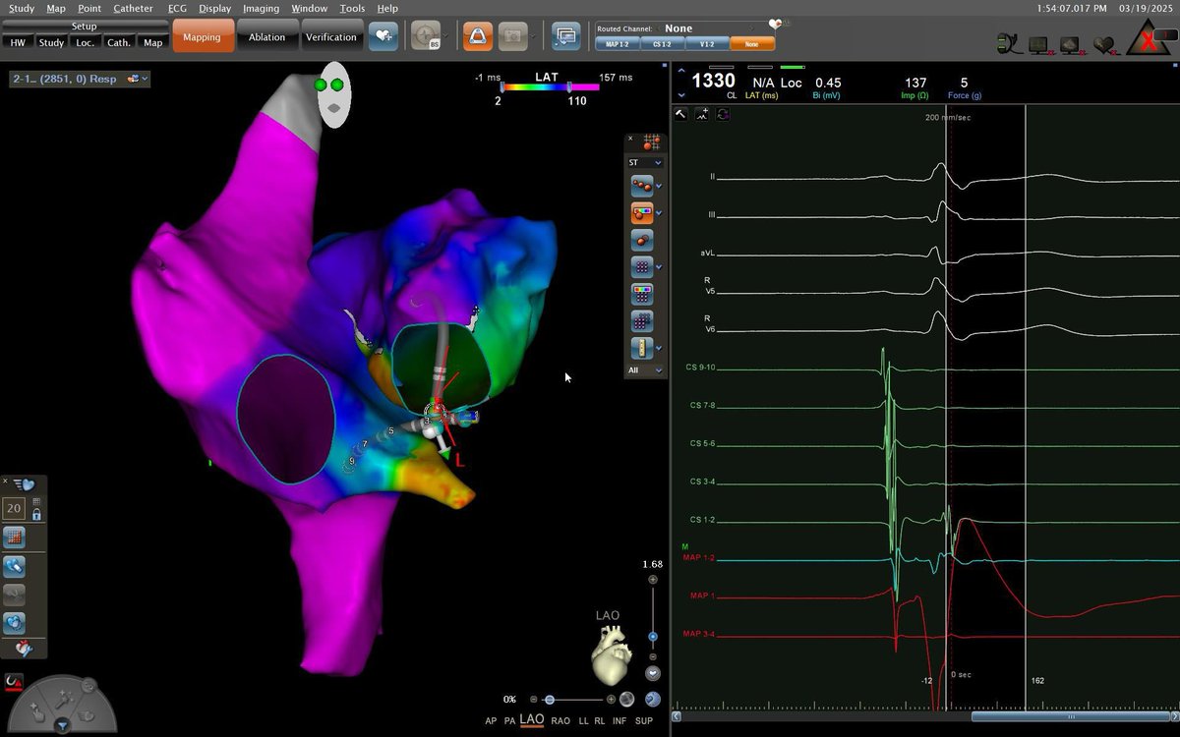Toggle the CS 1-2 routed channel
Viewport: 1180px width, 737px height.
[662, 44]
